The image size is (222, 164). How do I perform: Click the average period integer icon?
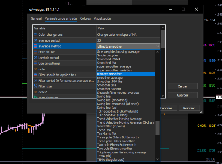(x=36, y=40)
